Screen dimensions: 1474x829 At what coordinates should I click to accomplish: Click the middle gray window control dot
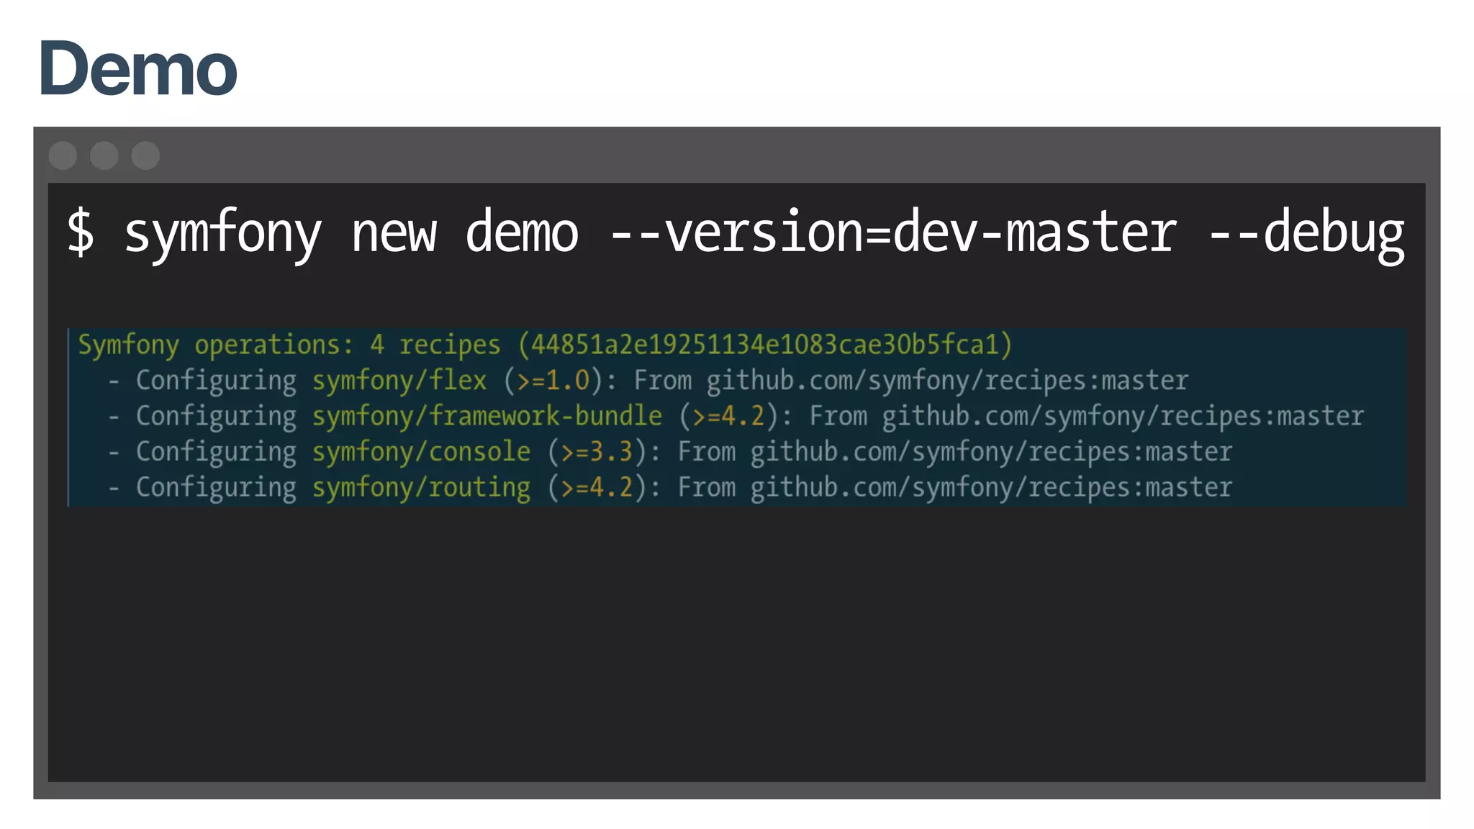[104, 155]
